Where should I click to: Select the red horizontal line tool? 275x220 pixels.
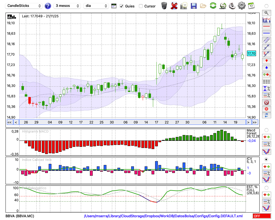tap(266, 27)
